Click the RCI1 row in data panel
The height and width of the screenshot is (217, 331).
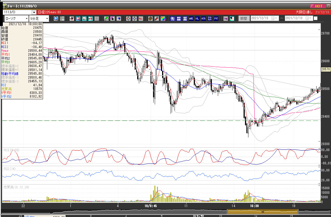22,43
